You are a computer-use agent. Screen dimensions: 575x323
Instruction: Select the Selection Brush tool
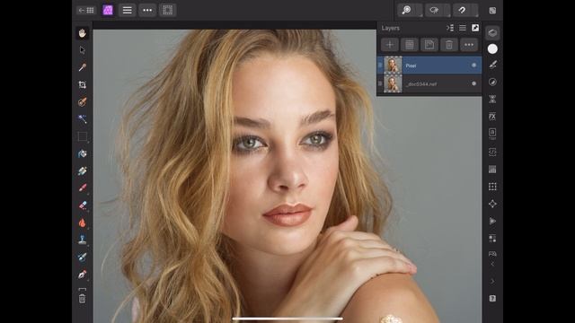tap(82, 101)
